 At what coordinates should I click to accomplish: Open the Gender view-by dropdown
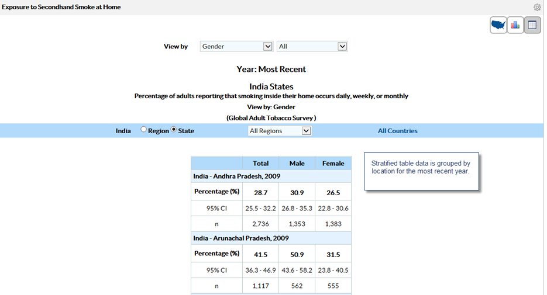(236, 46)
